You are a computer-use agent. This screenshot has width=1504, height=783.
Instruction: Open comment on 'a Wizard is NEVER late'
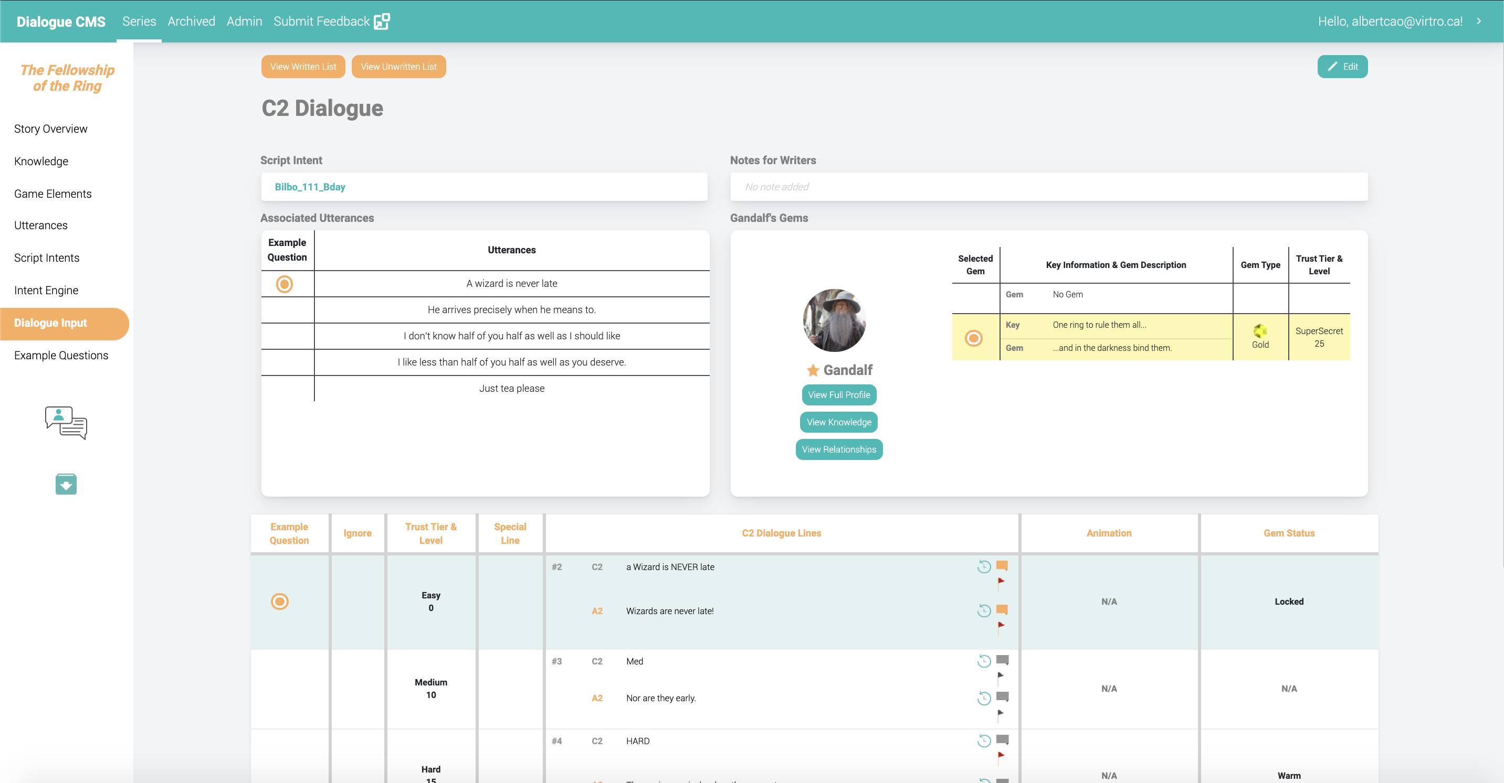tap(1002, 565)
